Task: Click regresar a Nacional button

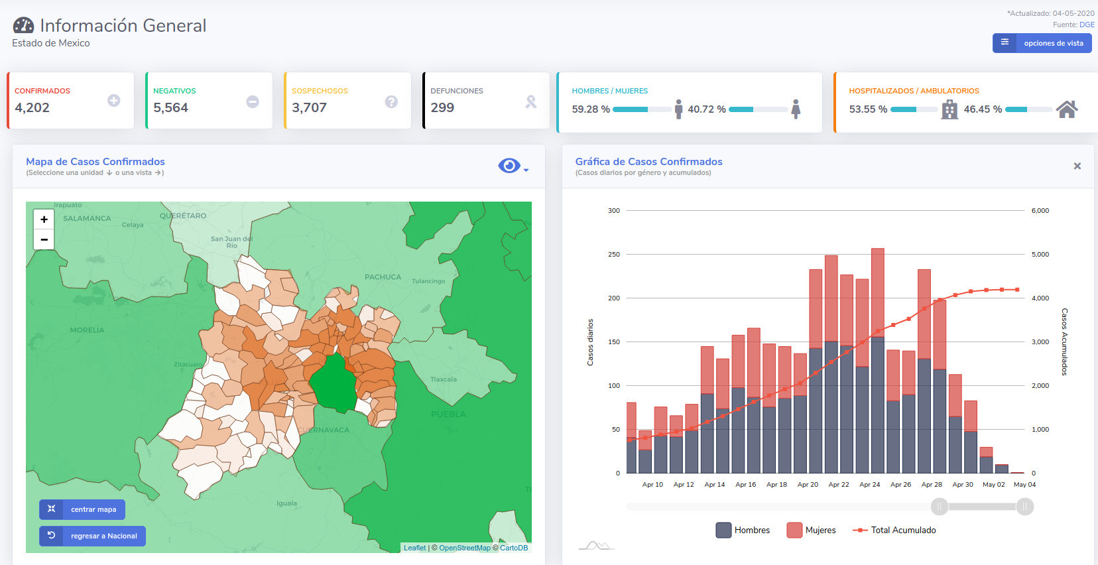Action: [x=92, y=536]
